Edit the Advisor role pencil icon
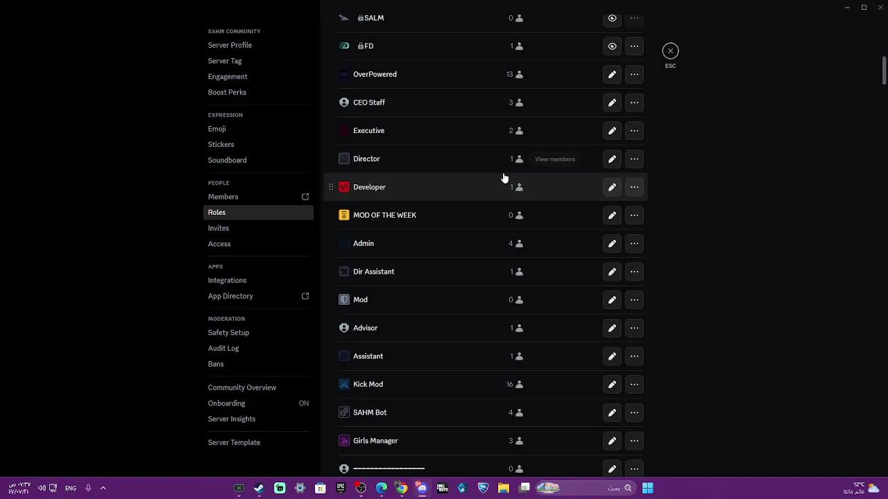 (x=612, y=328)
